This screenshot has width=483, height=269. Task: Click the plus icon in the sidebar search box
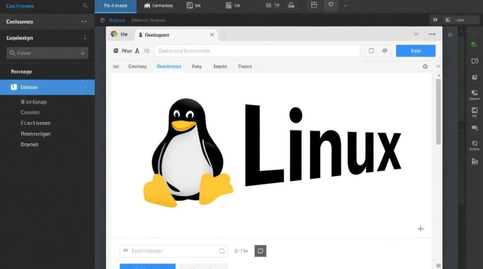coord(83,53)
